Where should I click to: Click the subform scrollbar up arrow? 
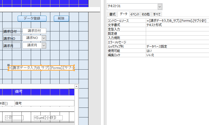pyautogui.click(x=76, y=87)
